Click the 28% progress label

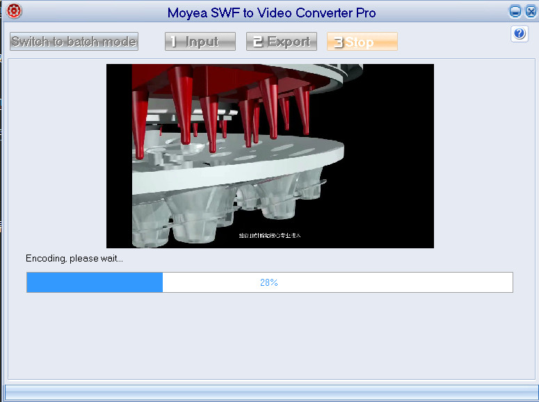[268, 282]
